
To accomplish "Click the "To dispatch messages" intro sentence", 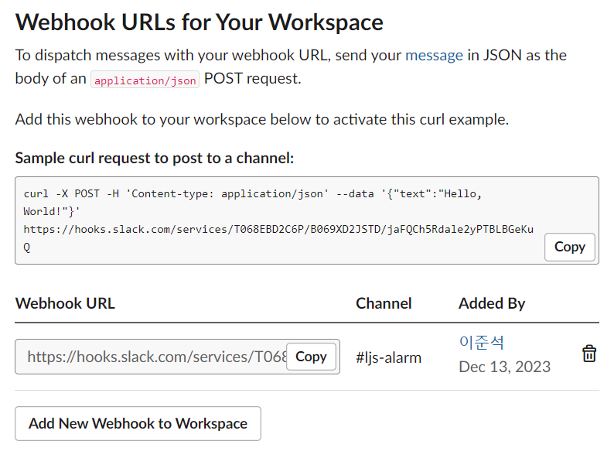I will point(291,67).
